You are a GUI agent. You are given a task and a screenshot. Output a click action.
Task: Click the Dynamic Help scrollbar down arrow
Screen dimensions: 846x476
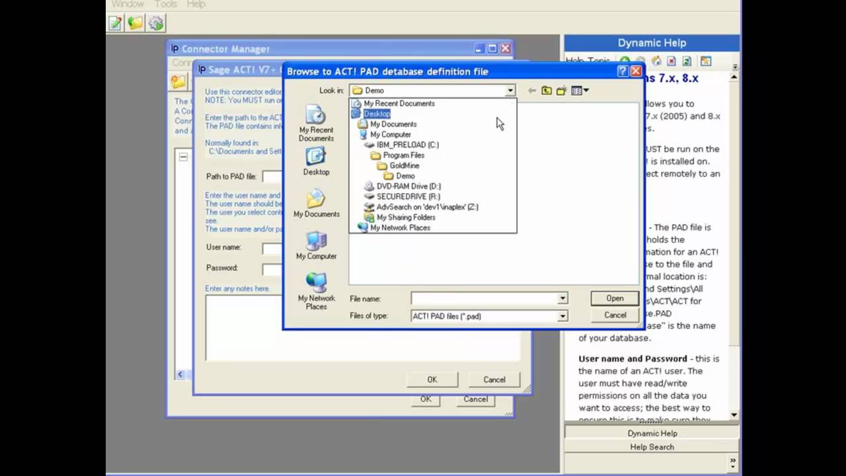(734, 415)
